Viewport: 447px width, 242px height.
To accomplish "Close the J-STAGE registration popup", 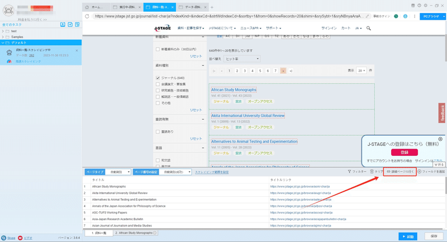I will [440, 139].
